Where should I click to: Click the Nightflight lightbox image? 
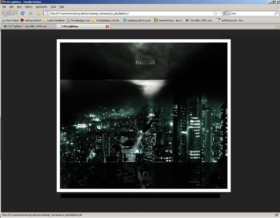[144, 116]
